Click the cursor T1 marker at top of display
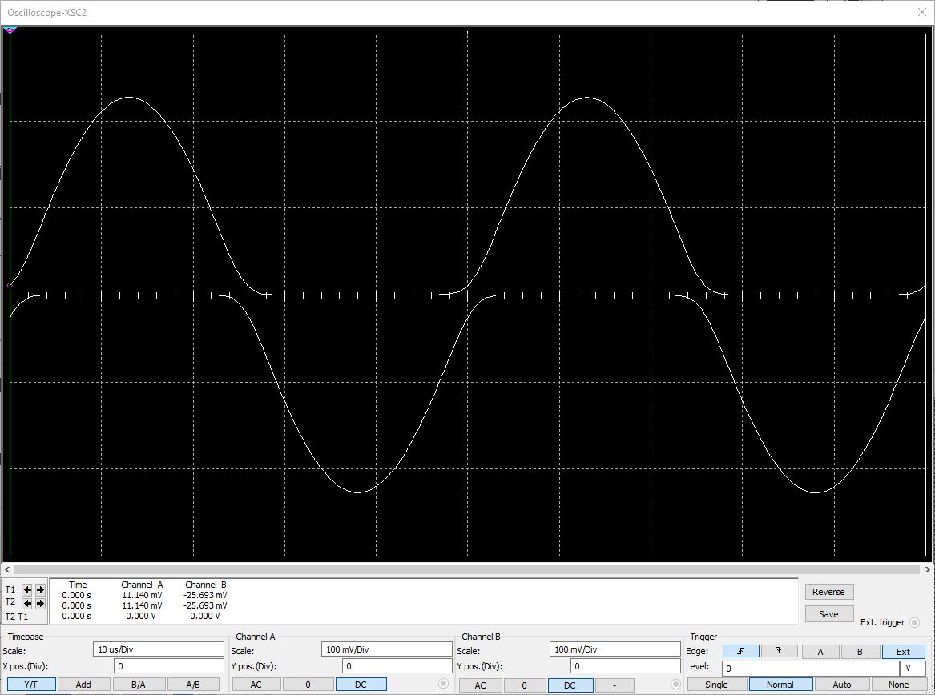The width and height of the screenshot is (935, 695). [10, 30]
